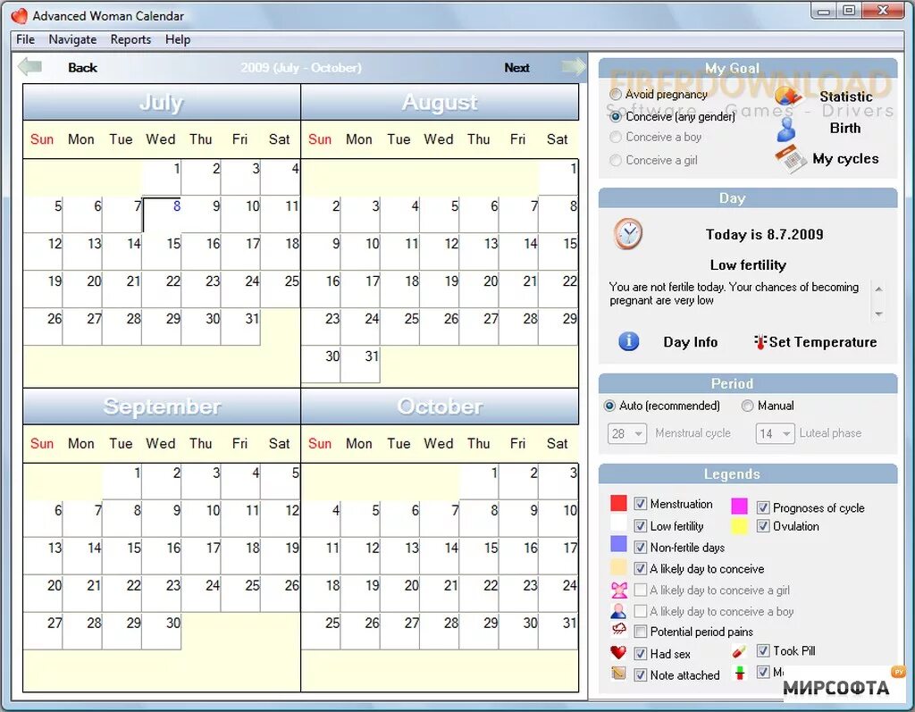Select September 23 in the calendar

coord(162,593)
